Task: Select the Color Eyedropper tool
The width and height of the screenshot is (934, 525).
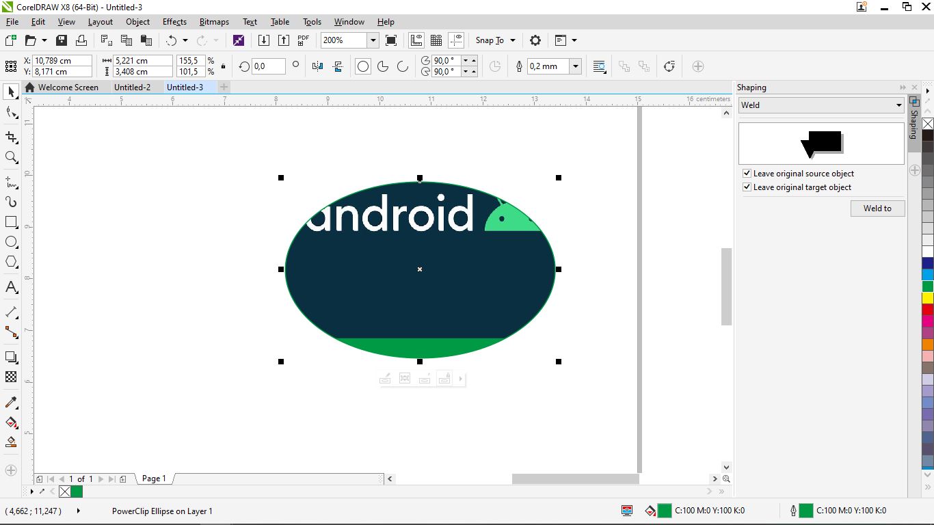Action: [x=11, y=403]
